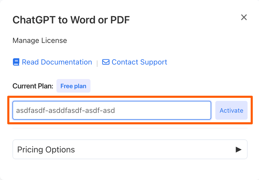This screenshot has width=259, height=180.
Task: Click the Manage License subtitle
Action: click(x=40, y=41)
